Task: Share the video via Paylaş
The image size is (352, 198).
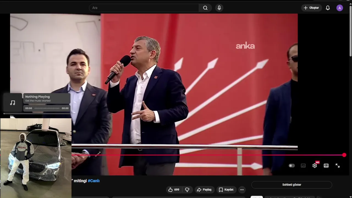Action: click(204, 189)
